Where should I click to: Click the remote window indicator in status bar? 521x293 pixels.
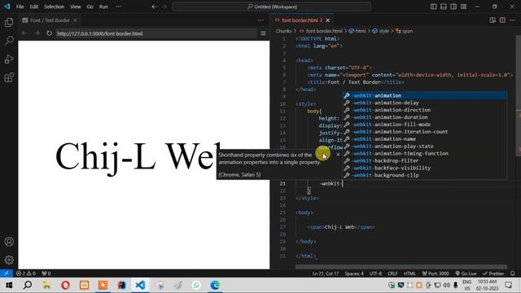pyautogui.click(x=7, y=273)
